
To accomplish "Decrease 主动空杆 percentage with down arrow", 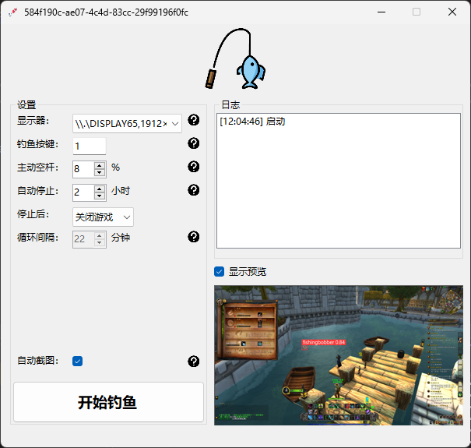I will 100,173.
